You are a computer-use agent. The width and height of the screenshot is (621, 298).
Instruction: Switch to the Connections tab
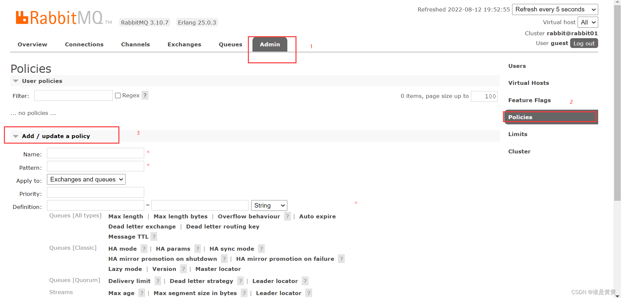pos(84,44)
